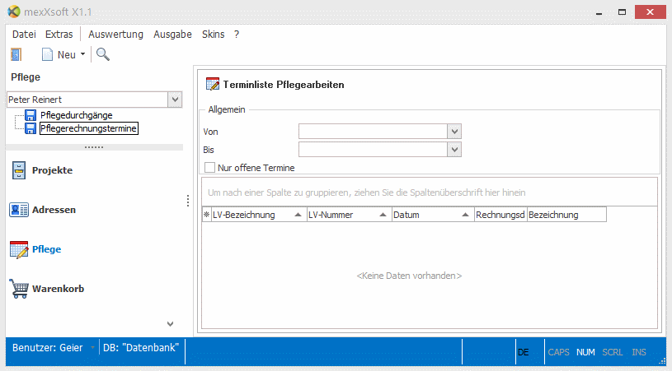The image size is (672, 371).
Task: Click save icon beside Pflegedurchgänge
Action: 31,115
